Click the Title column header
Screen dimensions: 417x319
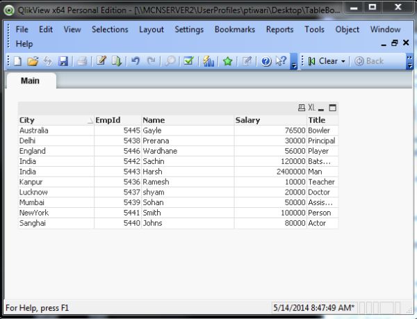[322, 120]
